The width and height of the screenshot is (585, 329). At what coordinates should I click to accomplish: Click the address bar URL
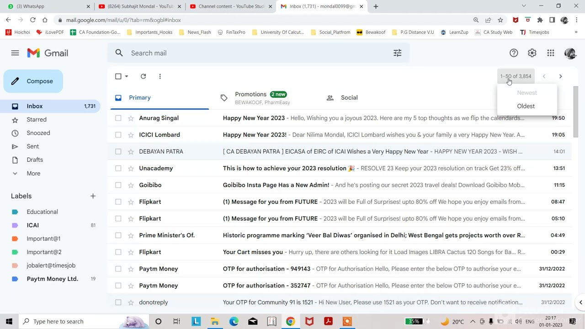click(x=123, y=20)
